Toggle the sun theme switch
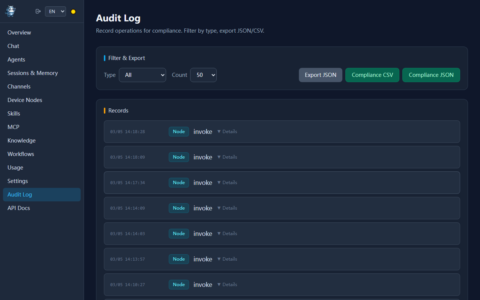The height and width of the screenshot is (300, 480). (x=73, y=12)
